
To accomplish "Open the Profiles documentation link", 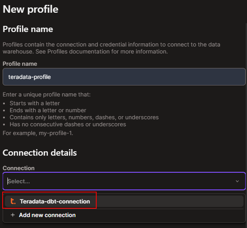I will point(78,52).
